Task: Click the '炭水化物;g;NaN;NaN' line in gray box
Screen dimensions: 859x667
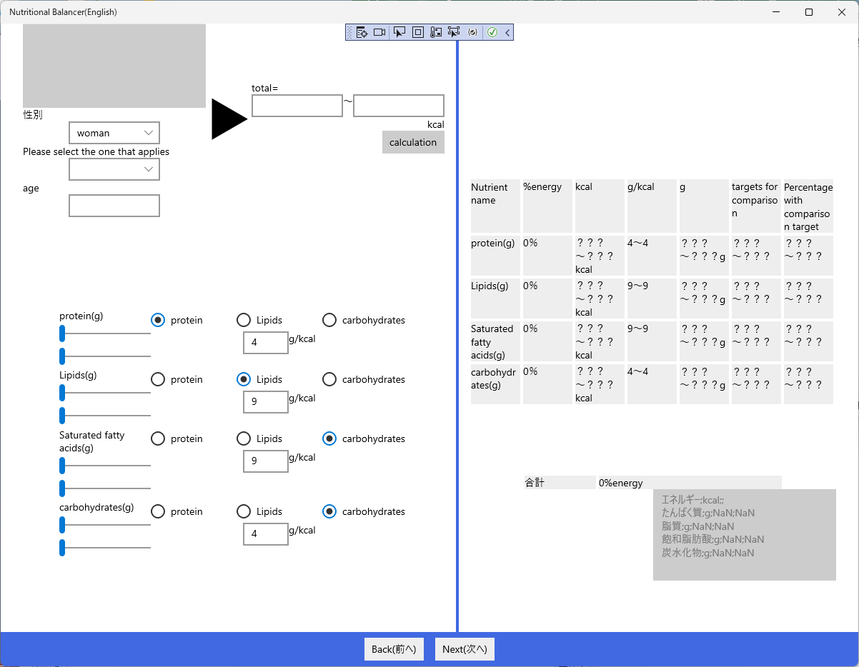Action: (x=707, y=553)
